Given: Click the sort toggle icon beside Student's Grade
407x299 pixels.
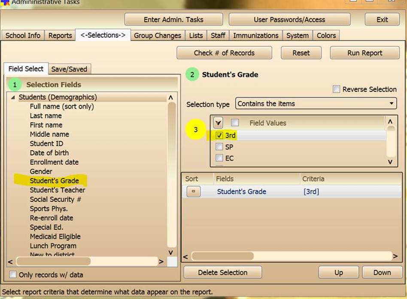Looking at the screenshot, I should (194, 192).
